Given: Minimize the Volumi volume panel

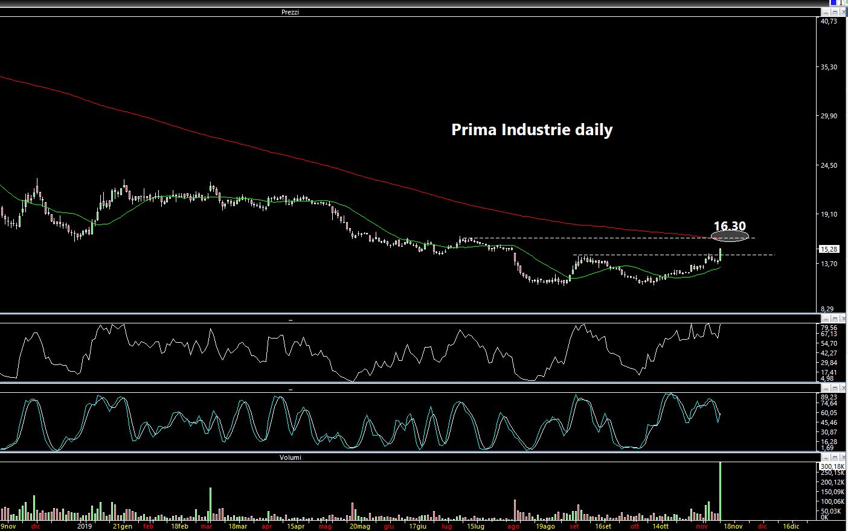Looking at the screenshot, I should 826,458.
